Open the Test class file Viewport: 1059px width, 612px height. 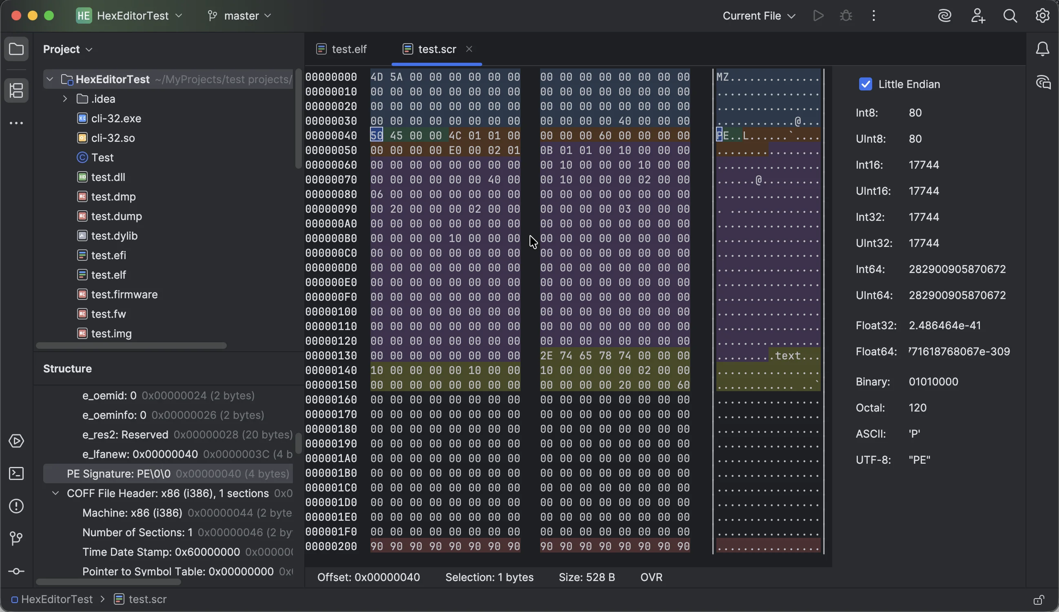[x=95, y=158]
